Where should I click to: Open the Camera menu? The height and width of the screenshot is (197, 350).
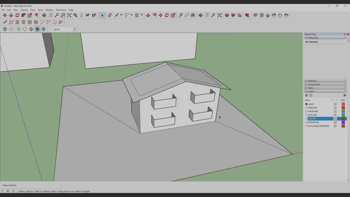[24, 10]
